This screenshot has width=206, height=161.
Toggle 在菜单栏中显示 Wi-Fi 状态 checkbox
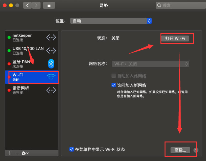tap(72, 149)
